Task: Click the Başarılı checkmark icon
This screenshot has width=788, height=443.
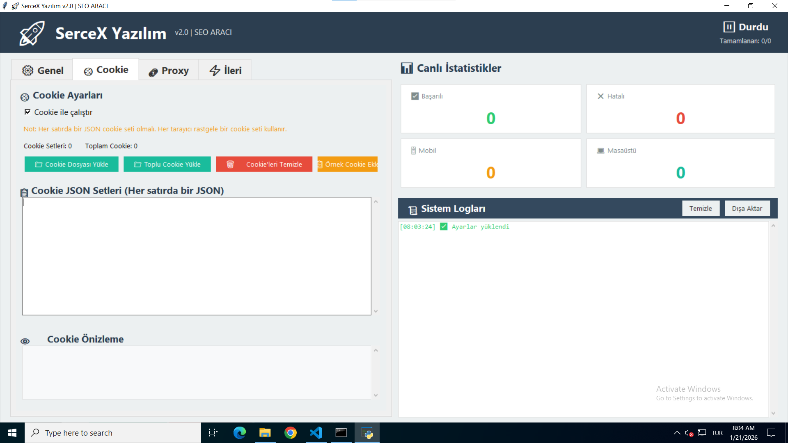Action: pos(415,96)
